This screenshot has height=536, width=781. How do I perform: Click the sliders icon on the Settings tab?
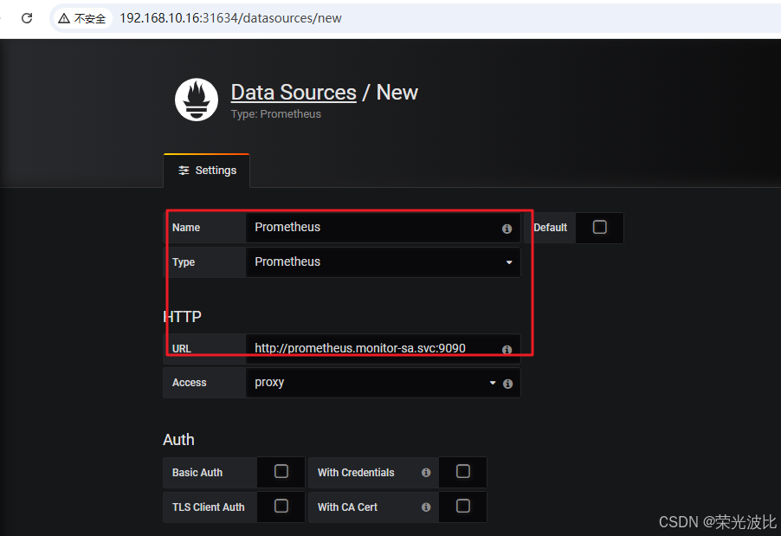point(184,171)
